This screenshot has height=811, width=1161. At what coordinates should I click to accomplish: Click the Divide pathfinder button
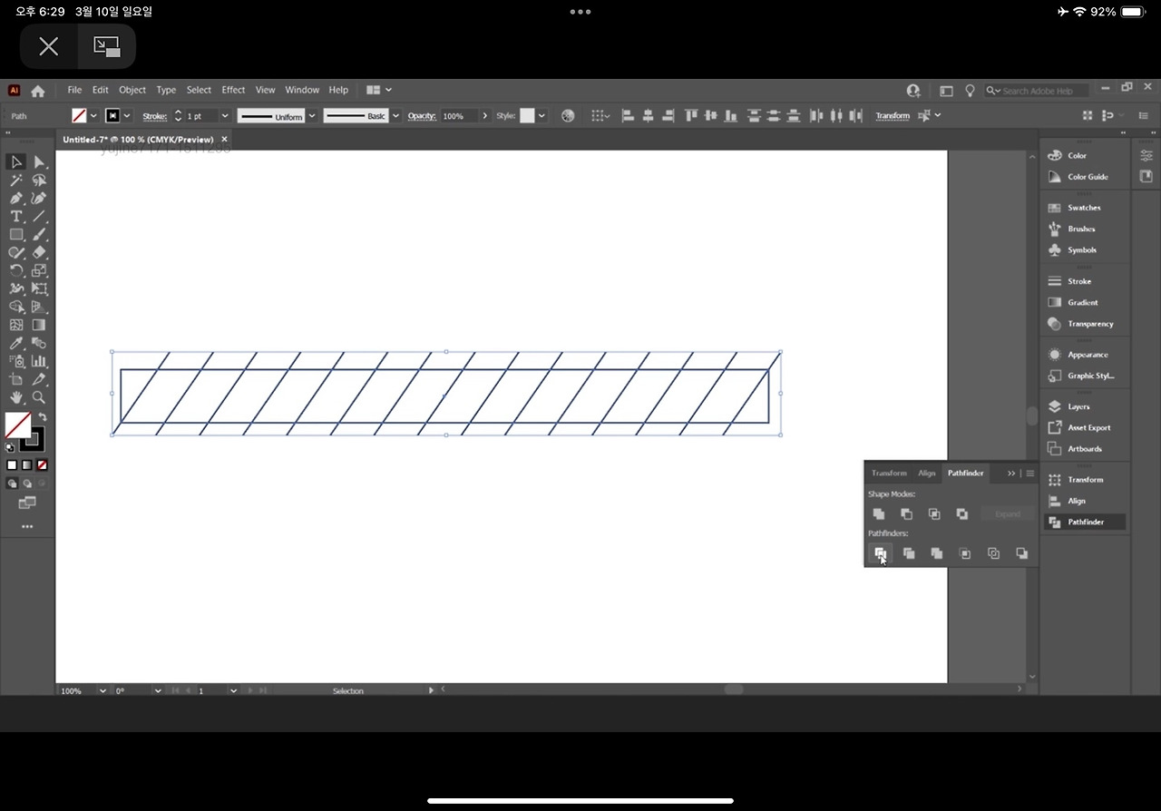tap(880, 553)
